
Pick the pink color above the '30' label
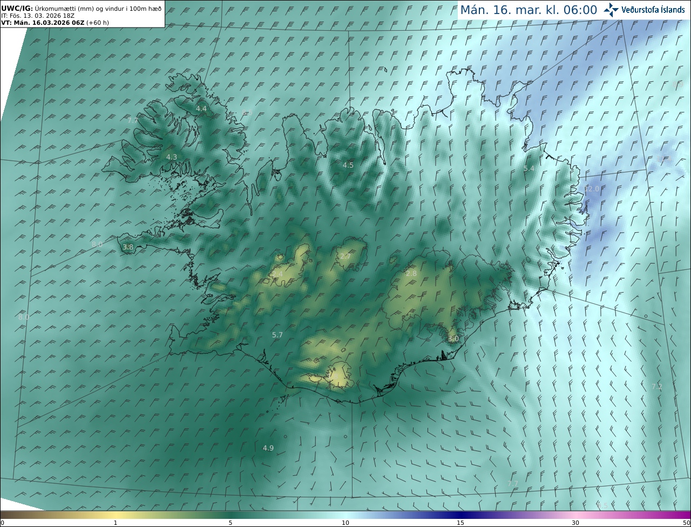click(x=575, y=515)
